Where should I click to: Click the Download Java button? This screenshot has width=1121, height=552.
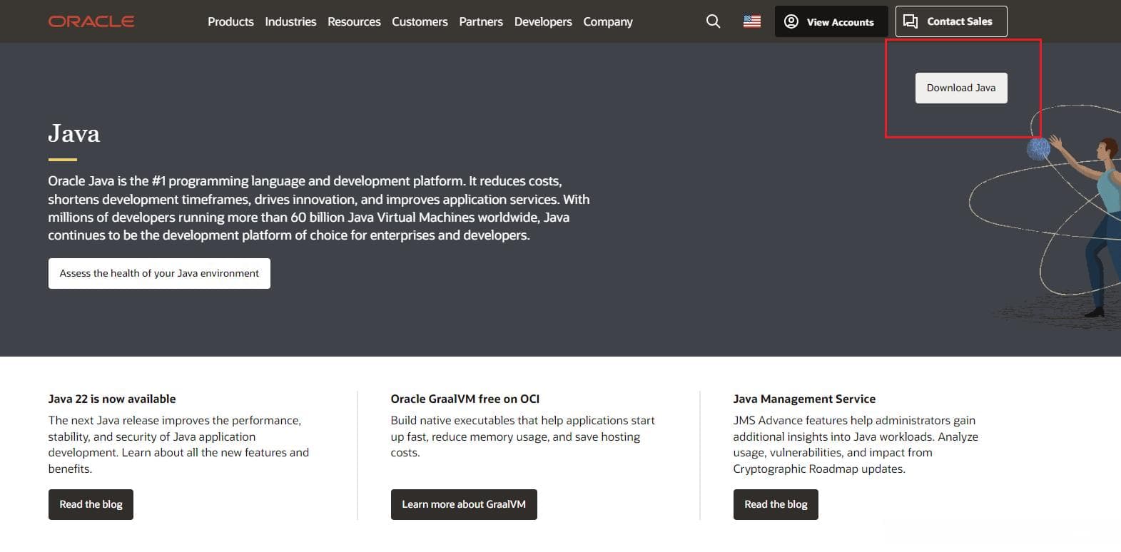coord(961,88)
